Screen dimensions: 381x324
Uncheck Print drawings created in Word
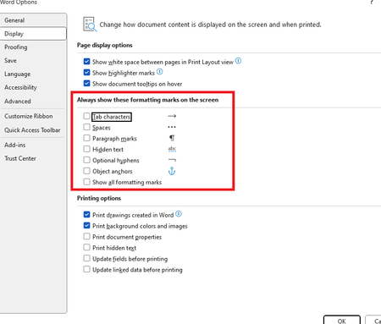(x=86, y=215)
